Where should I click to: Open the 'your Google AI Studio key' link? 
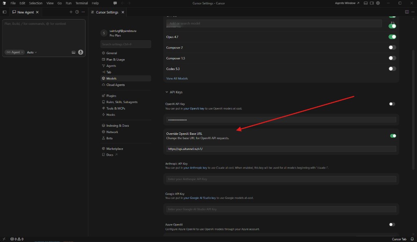tap(200, 198)
